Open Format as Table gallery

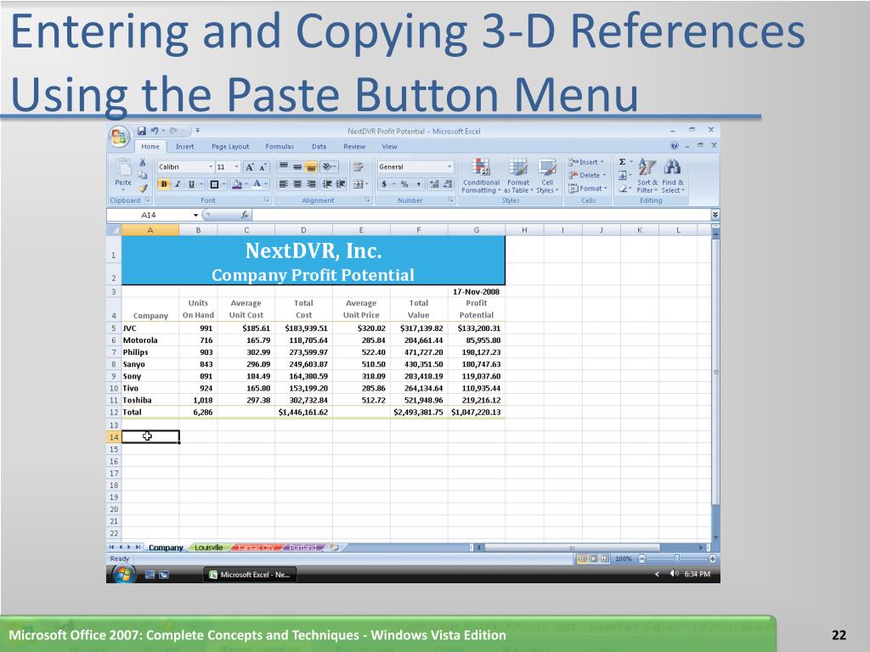518,176
